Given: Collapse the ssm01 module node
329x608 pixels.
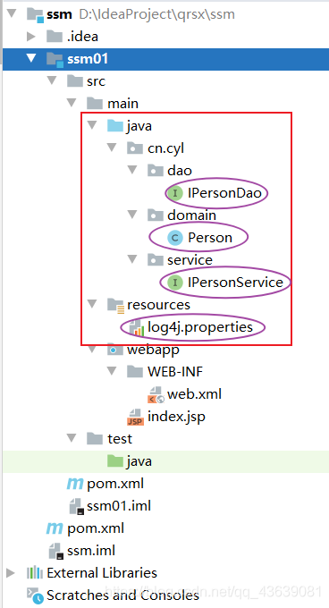Looking at the screenshot, I should tap(31, 58).
